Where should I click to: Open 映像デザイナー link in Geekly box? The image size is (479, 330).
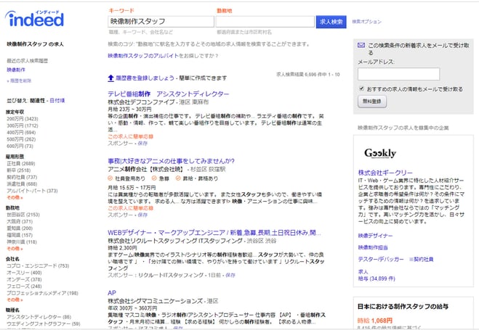pos(376,236)
